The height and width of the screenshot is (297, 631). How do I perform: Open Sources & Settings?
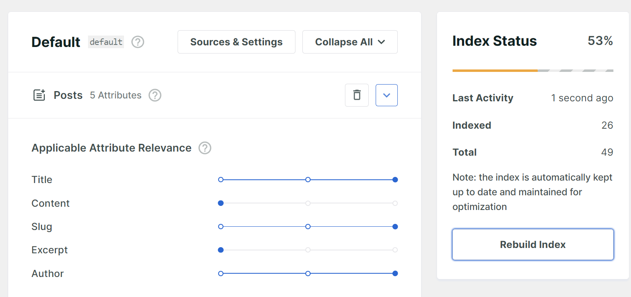[237, 42]
